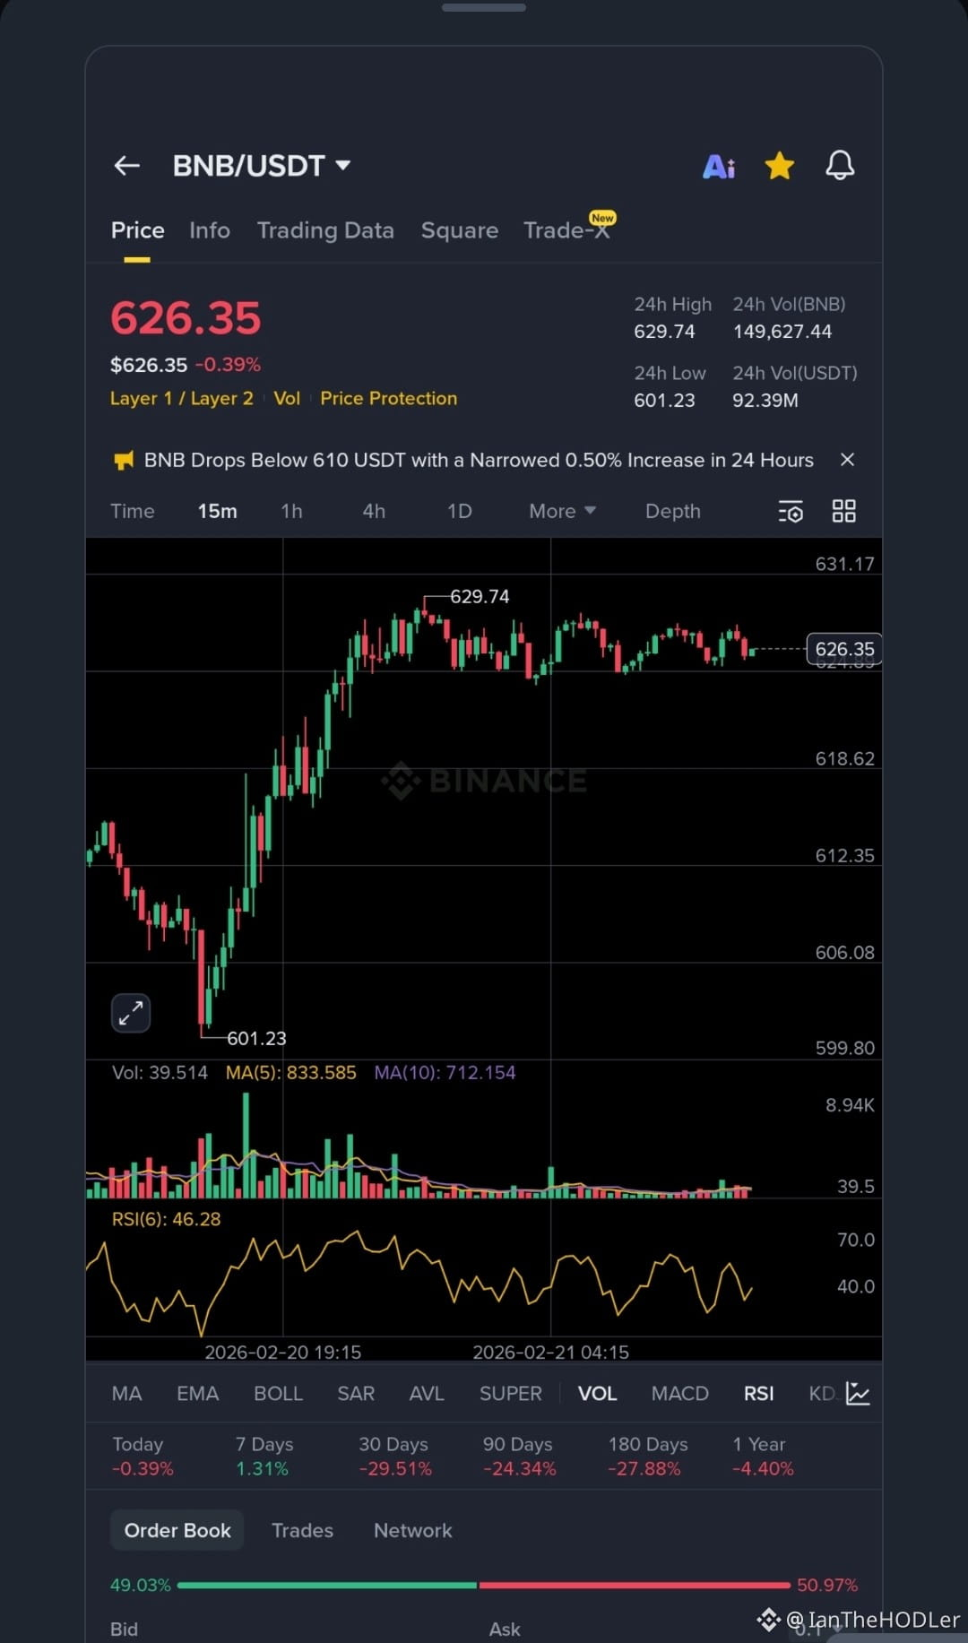Select the Order Book tab

pyautogui.click(x=177, y=1530)
